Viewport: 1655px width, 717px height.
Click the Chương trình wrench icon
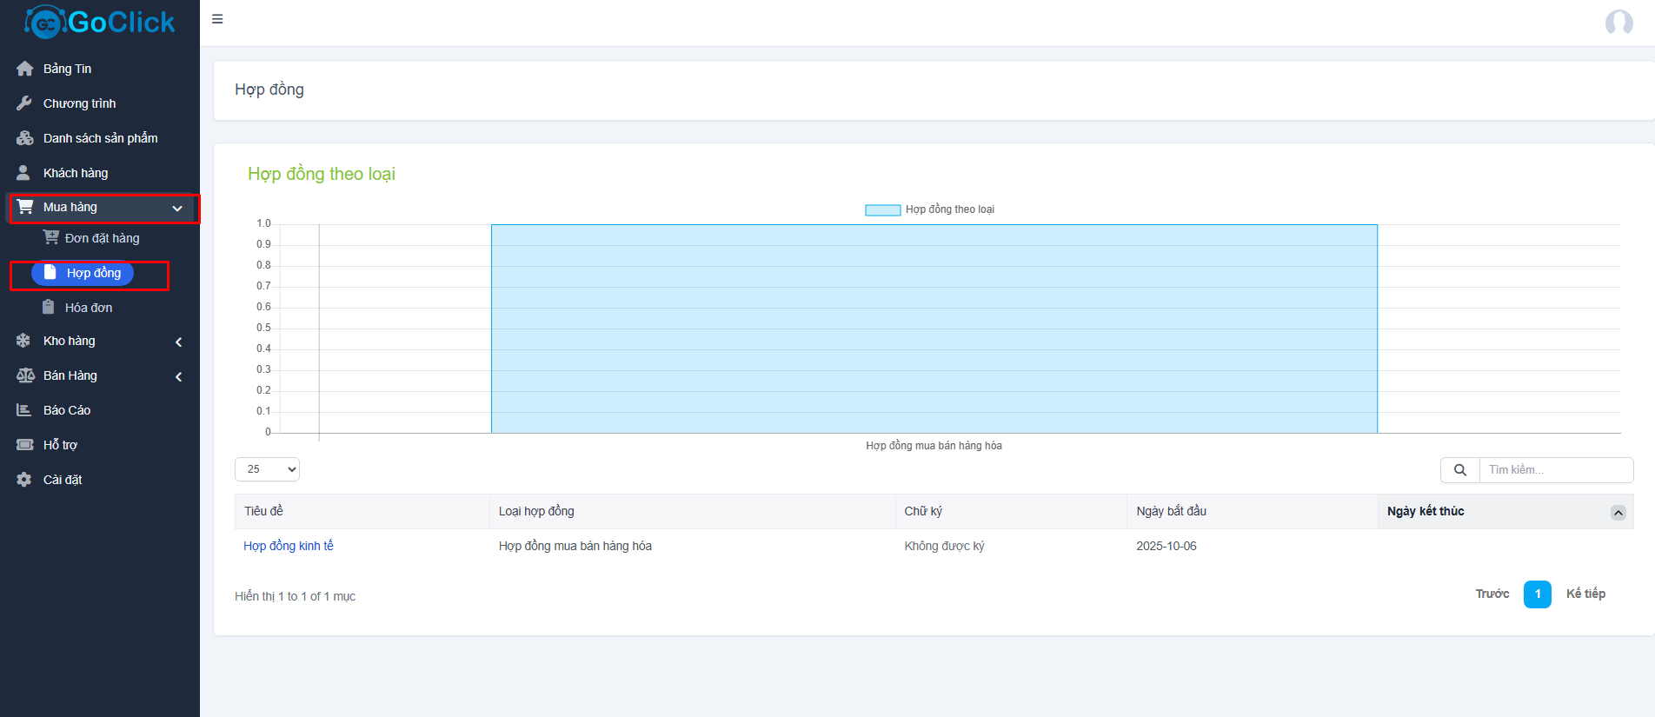click(24, 103)
